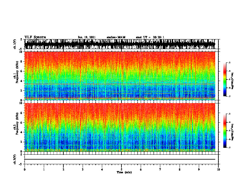The width and height of the screenshot is (246, 190).
Task: Click the ch.2 "Frequency (kHz)" axis label
Action: 17,124
